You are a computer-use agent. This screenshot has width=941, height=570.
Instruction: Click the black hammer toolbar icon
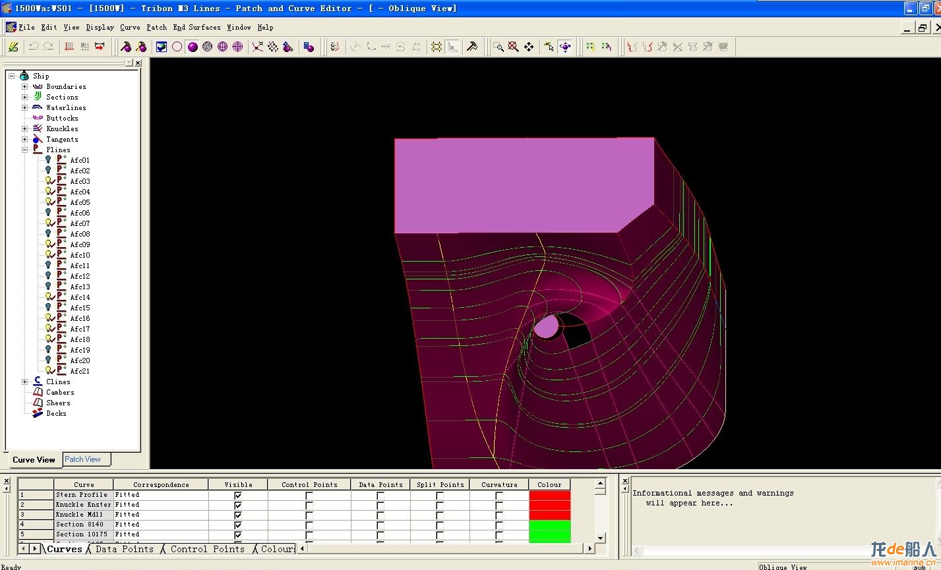tap(472, 47)
